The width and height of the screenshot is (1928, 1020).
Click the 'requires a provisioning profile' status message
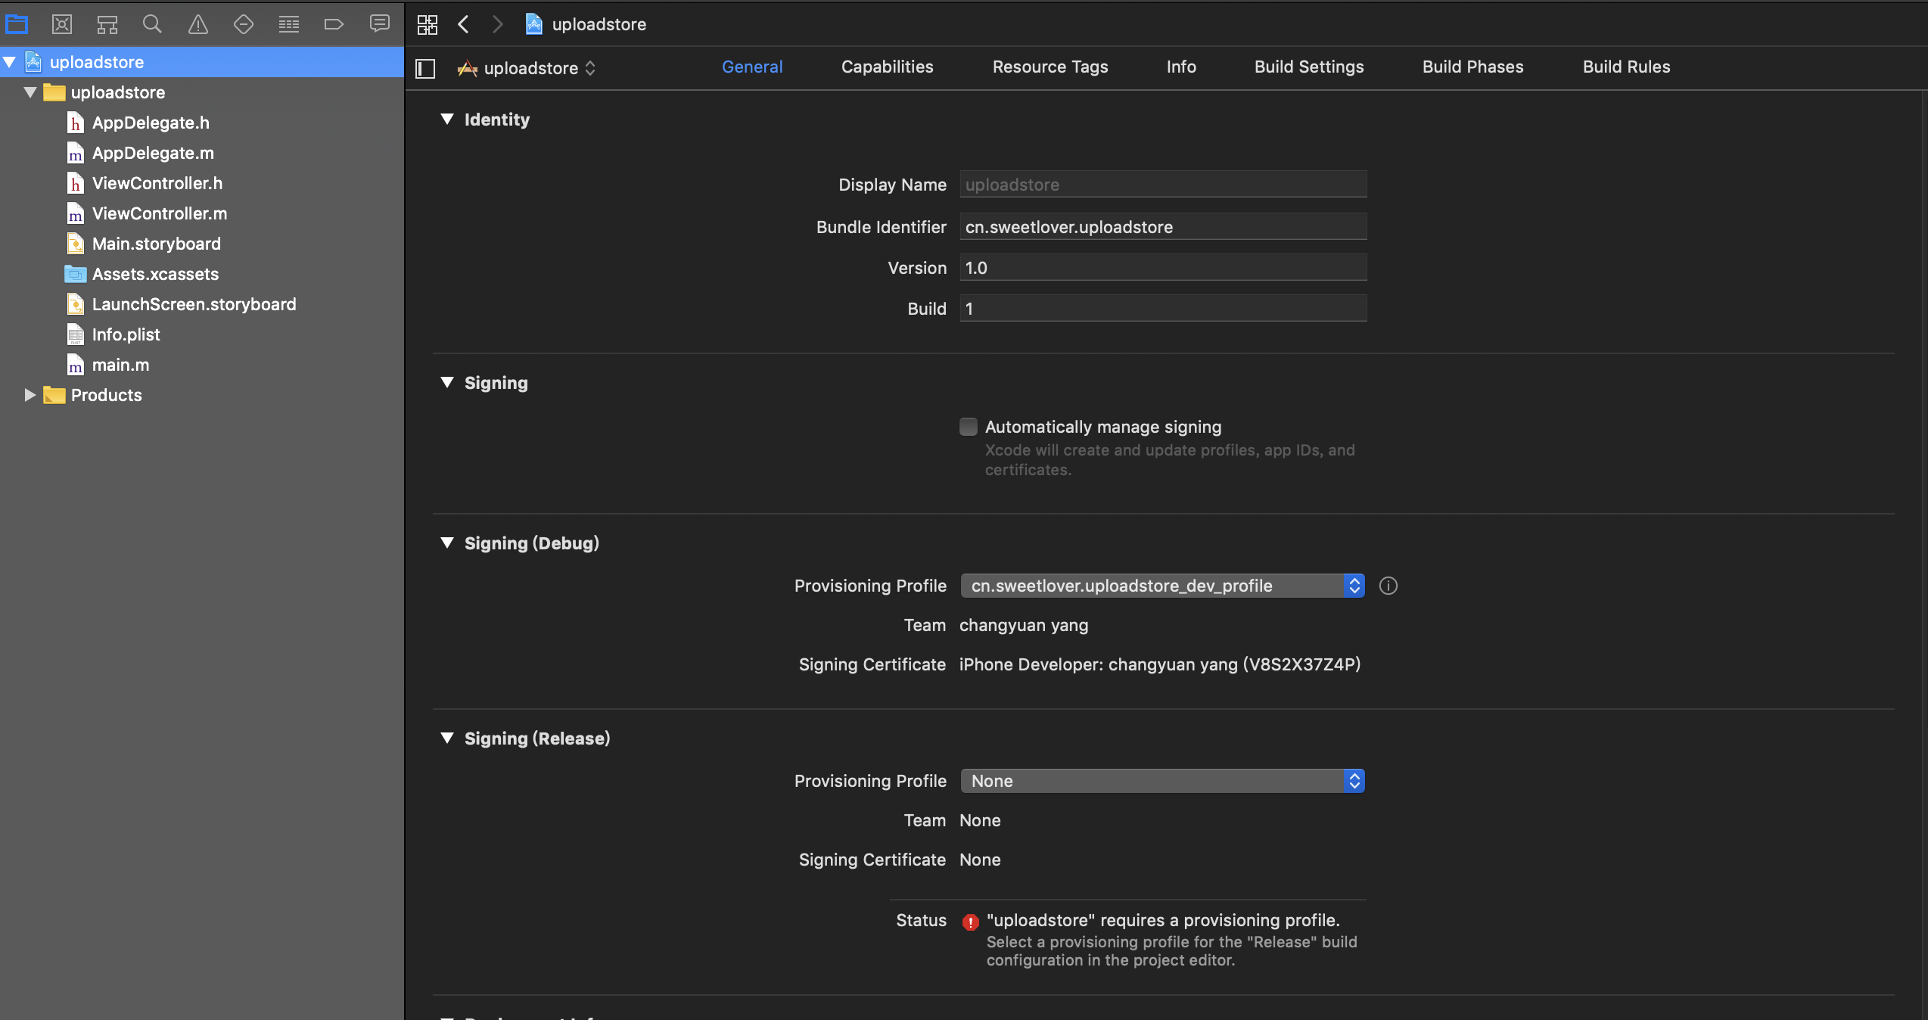tap(1163, 920)
